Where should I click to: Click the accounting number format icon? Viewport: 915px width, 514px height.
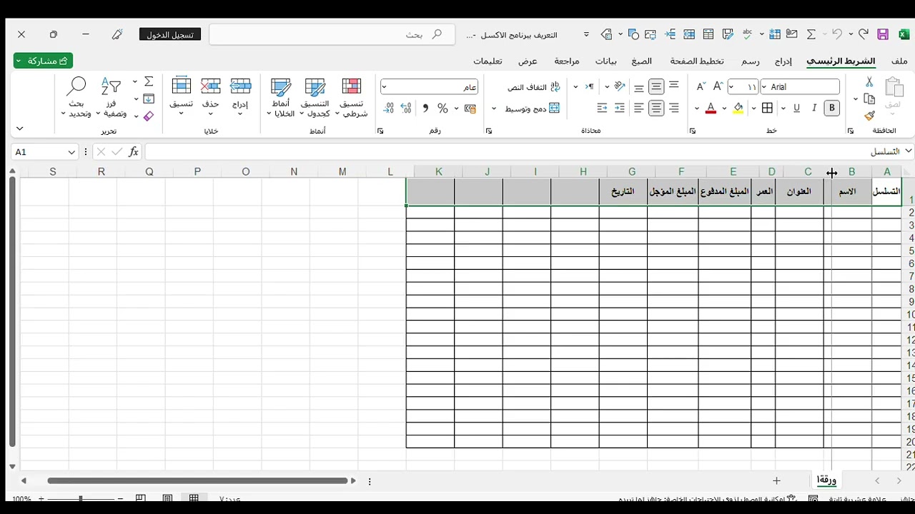pos(470,109)
